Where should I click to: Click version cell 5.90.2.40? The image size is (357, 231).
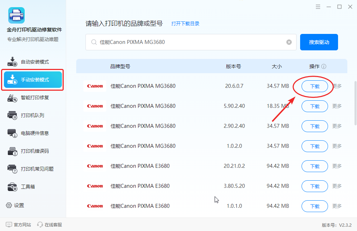(234, 106)
